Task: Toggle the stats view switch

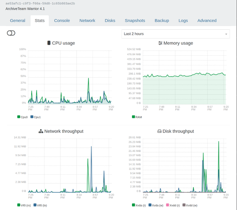Action: (x=11, y=33)
